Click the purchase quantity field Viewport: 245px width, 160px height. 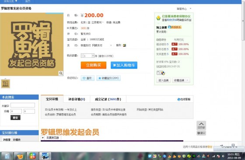tap(87, 56)
